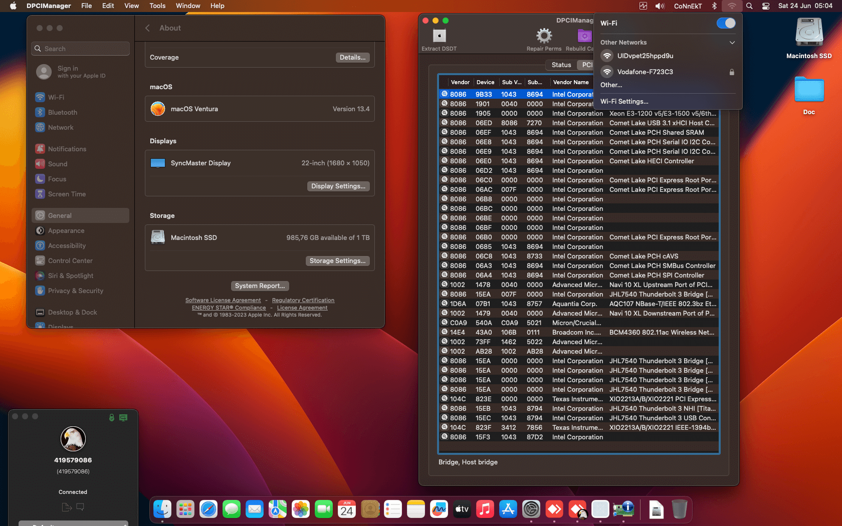Image resolution: width=842 pixels, height=526 pixels.
Task: Open the Tools menu
Action: [157, 6]
